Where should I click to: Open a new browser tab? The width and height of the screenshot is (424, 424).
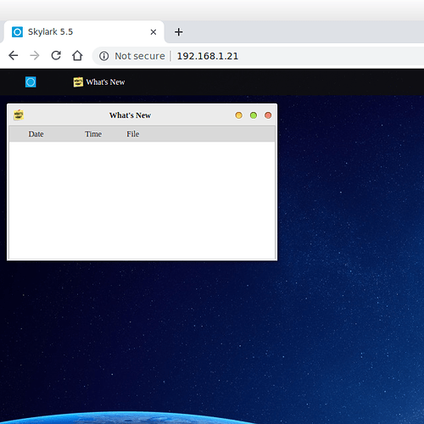point(178,32)
